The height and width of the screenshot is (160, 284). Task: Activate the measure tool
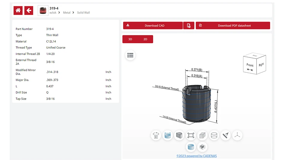[226, 135]
